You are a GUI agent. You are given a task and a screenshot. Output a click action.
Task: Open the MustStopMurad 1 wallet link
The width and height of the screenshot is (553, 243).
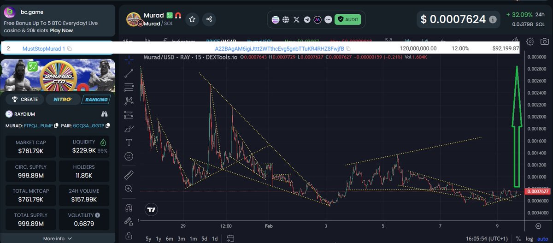click(44, 48)
